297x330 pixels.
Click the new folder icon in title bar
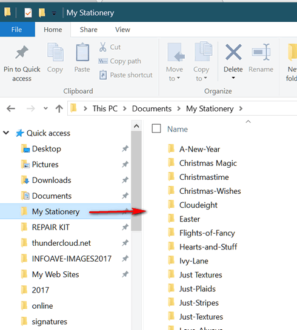[42, 13]
